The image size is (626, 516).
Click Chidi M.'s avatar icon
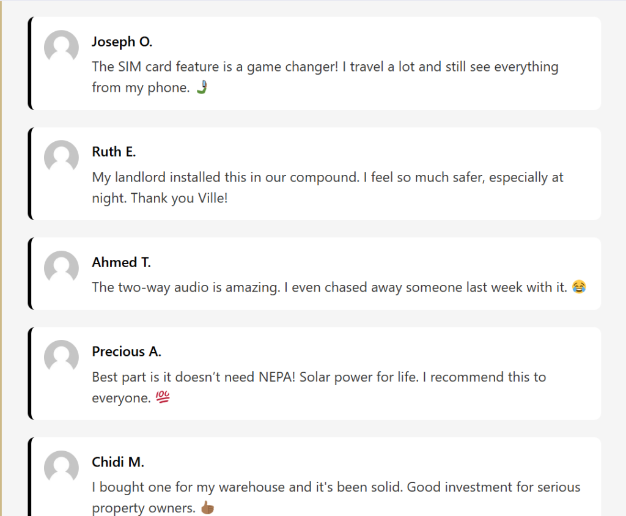61,468
